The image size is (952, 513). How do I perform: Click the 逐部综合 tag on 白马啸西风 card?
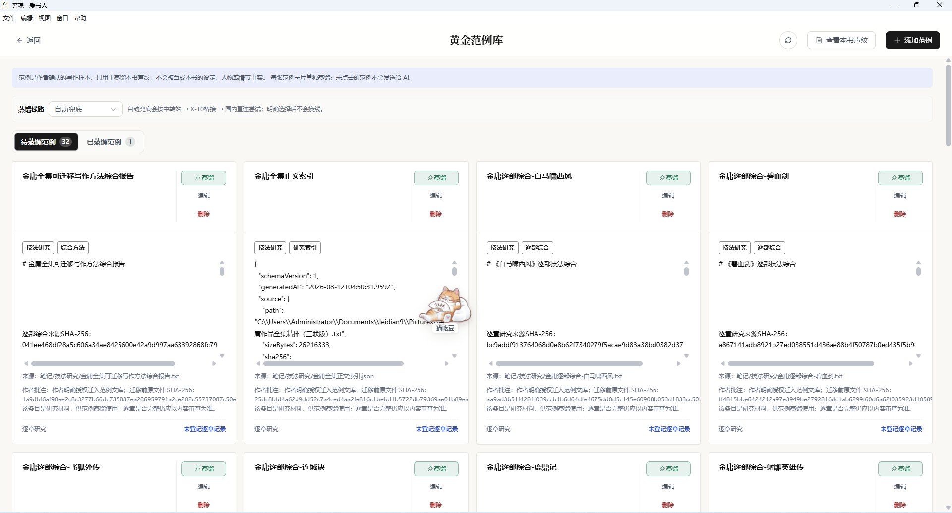(537, 248)
